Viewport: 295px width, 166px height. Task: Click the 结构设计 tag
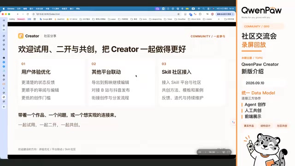[265, 126]
